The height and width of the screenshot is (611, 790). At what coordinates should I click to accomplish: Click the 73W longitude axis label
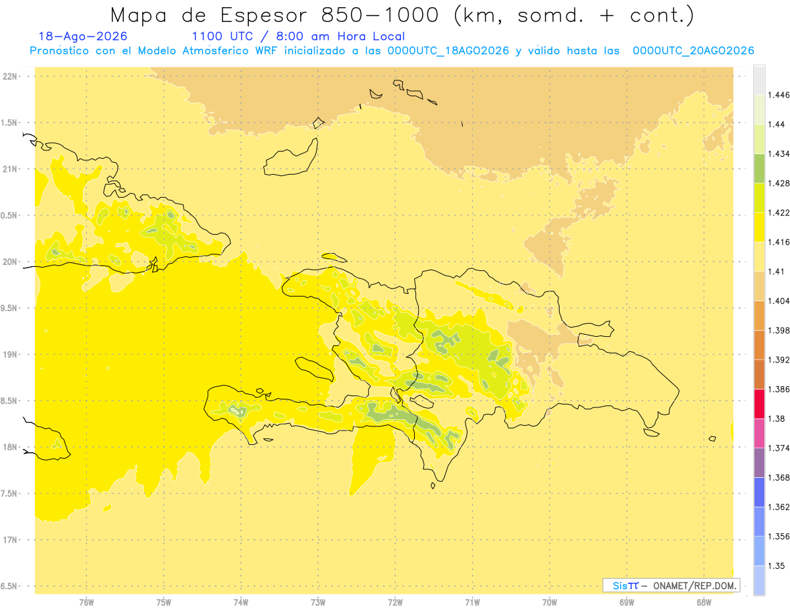[318, 602]
